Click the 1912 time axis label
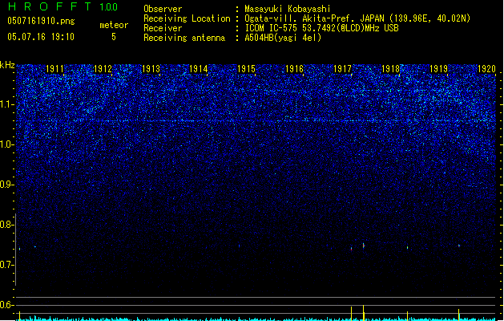Screen dimensions: 504x321 pos(103,69)
